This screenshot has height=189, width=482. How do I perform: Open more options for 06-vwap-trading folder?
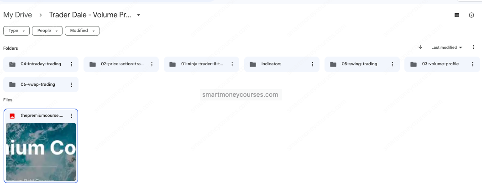click(x=71, y=84)
